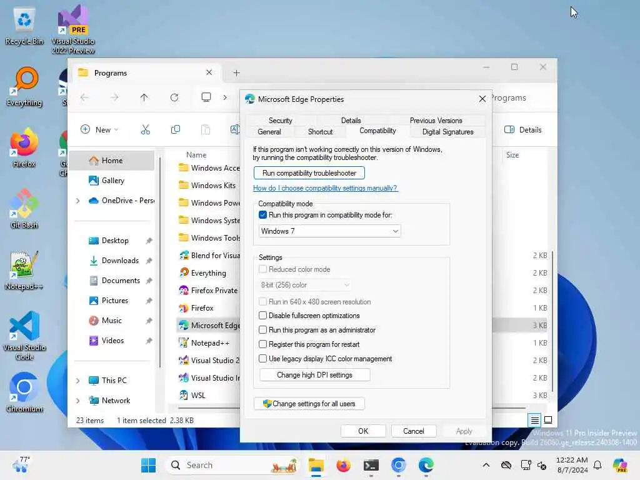Image resolution: width=640 pixels, height=480 pixels.
Task: Click Run compatibility troubleshooter button
Action: click(x=309, y=173)
